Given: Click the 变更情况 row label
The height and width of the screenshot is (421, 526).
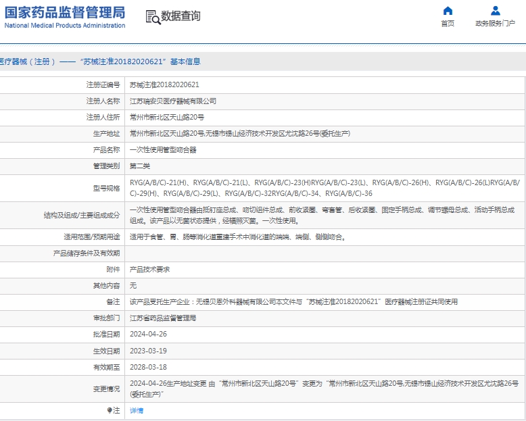Looking at the screenshot, I should point(106,389).
